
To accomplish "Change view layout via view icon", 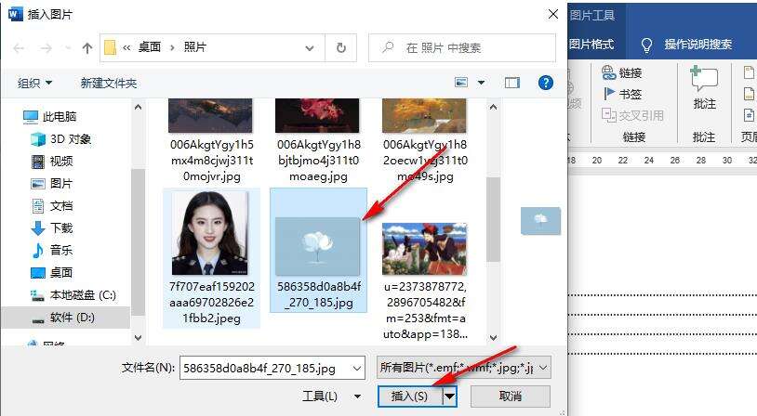I will pos(461,83).
